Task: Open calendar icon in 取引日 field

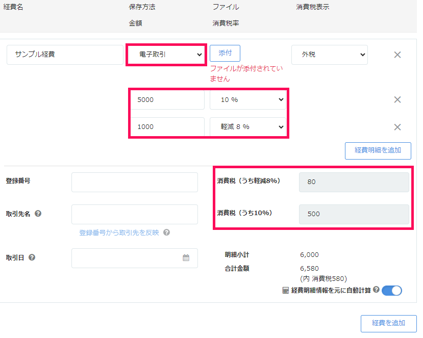Action: pos(186,258)
